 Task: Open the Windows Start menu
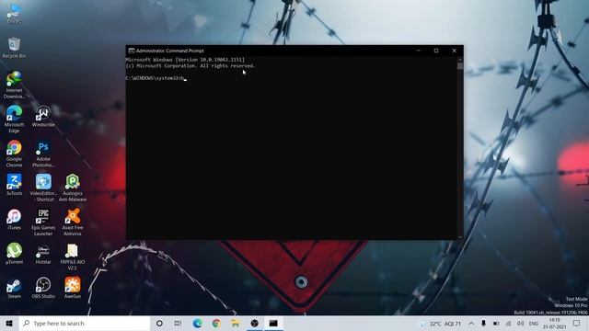pyautogui.click(x=9, y=323)
